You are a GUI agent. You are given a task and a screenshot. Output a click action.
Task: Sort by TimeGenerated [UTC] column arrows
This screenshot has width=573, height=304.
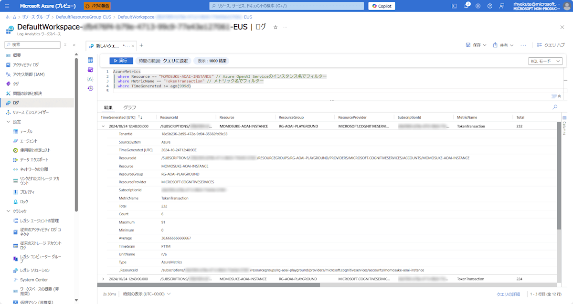coord(140,117)
